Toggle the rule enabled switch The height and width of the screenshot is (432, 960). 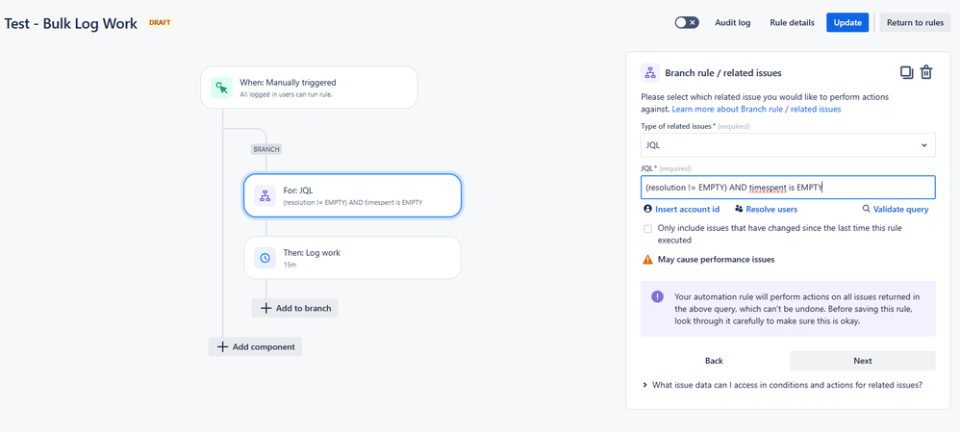(686, 23)
